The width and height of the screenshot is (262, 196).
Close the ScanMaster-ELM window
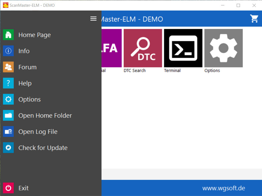click(x=254, y=5)
